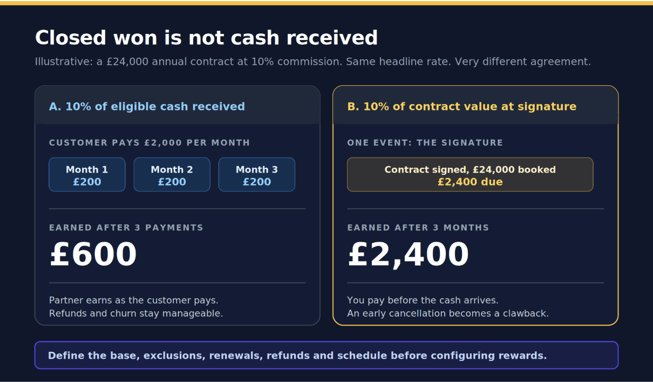Click 'An early cancellation becomes a clawback' text

[x=448, y=313]
